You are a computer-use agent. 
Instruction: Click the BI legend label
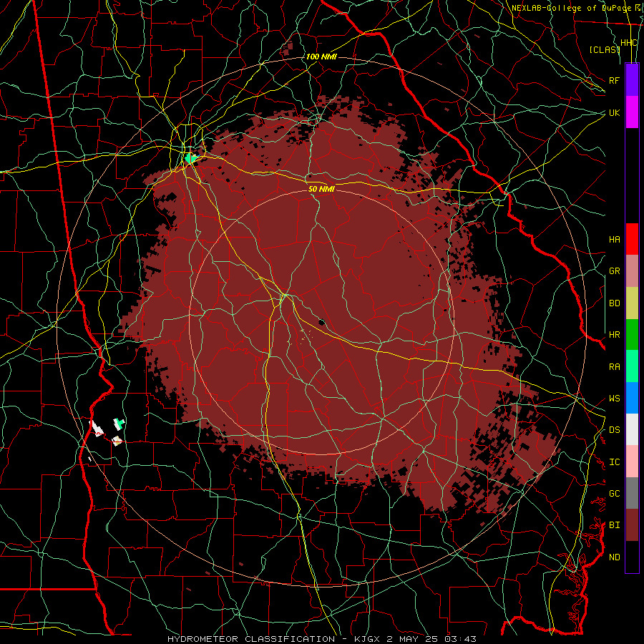pyautogui.click(x=614, y=525)
